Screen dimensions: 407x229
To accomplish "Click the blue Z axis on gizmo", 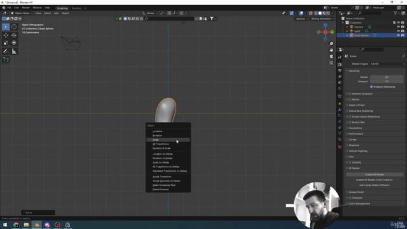I will [325, 25].
